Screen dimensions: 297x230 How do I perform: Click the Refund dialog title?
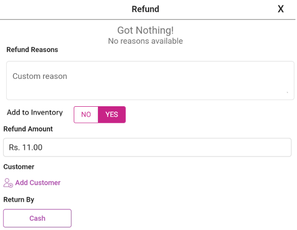(145, 9)
